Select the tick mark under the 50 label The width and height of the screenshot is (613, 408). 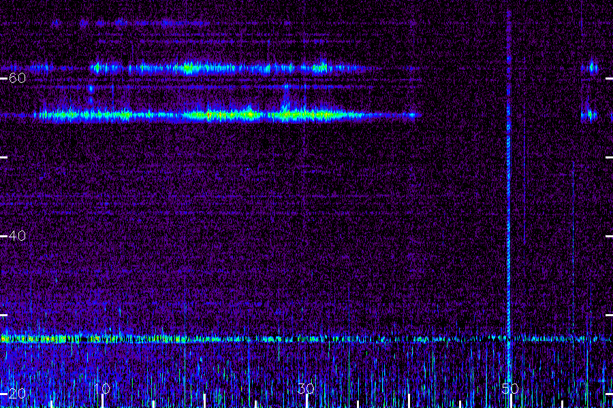click(x=511, y=401)
